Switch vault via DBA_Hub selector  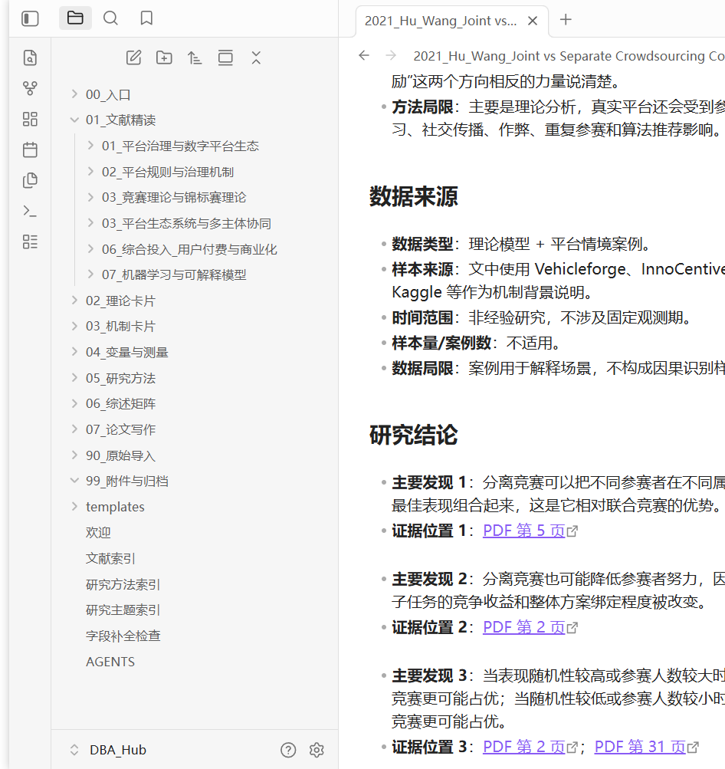(x=110, y=750)
